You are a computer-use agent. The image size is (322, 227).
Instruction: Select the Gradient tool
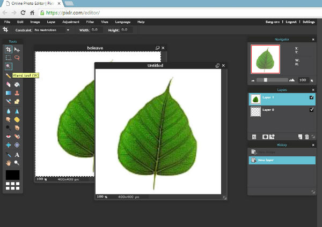[9, 93]
